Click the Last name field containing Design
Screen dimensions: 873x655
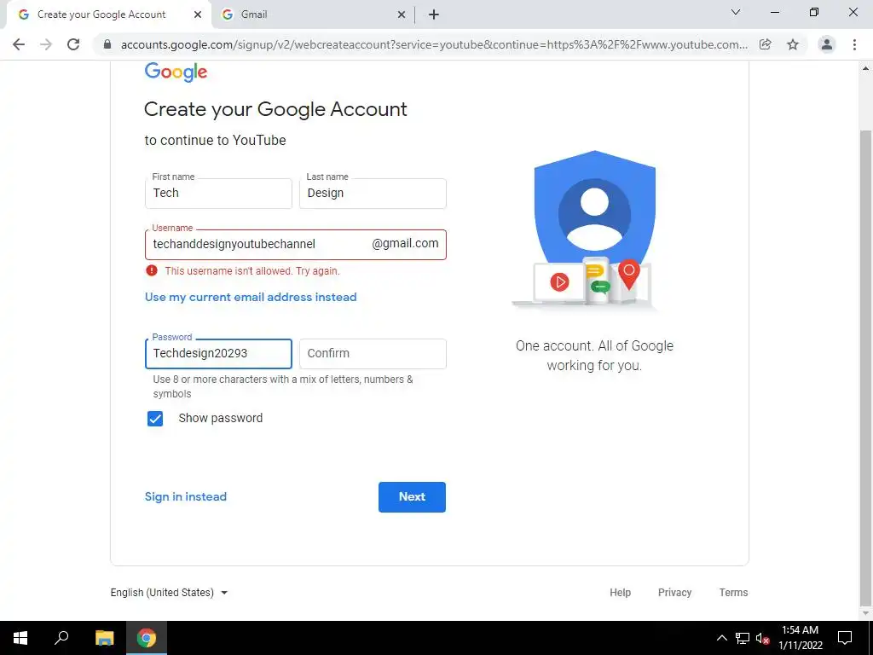[373, 194]
